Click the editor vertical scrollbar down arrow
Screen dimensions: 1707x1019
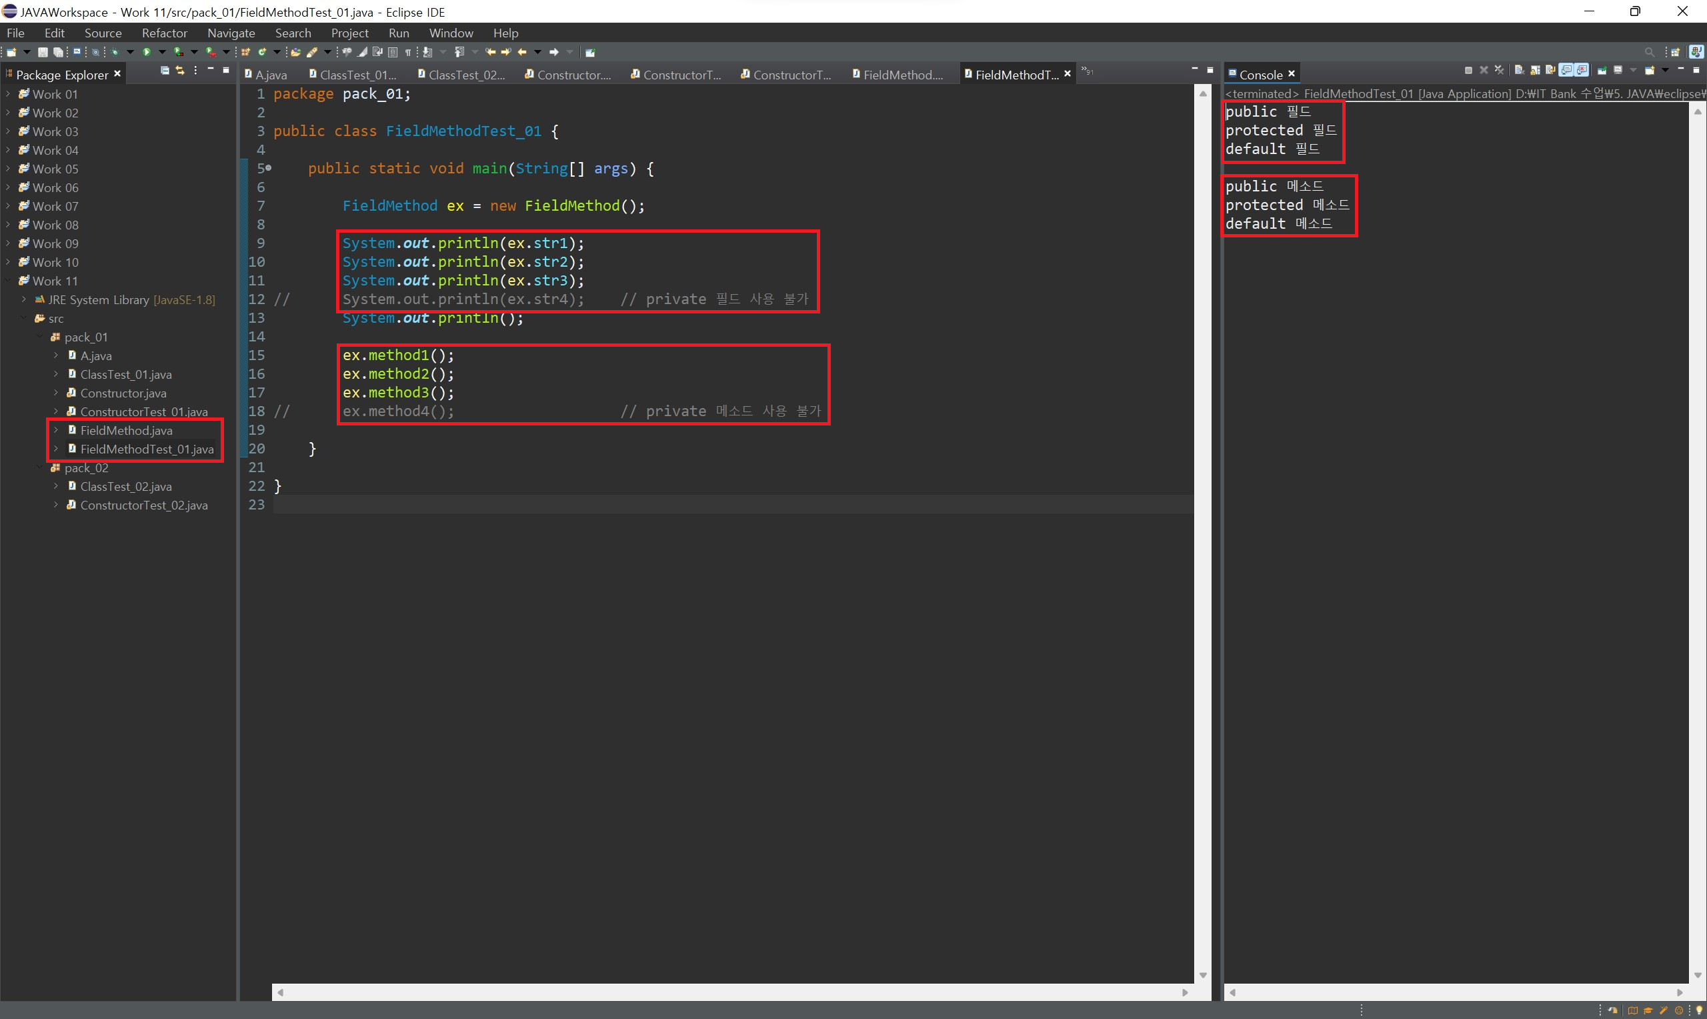1202,975
